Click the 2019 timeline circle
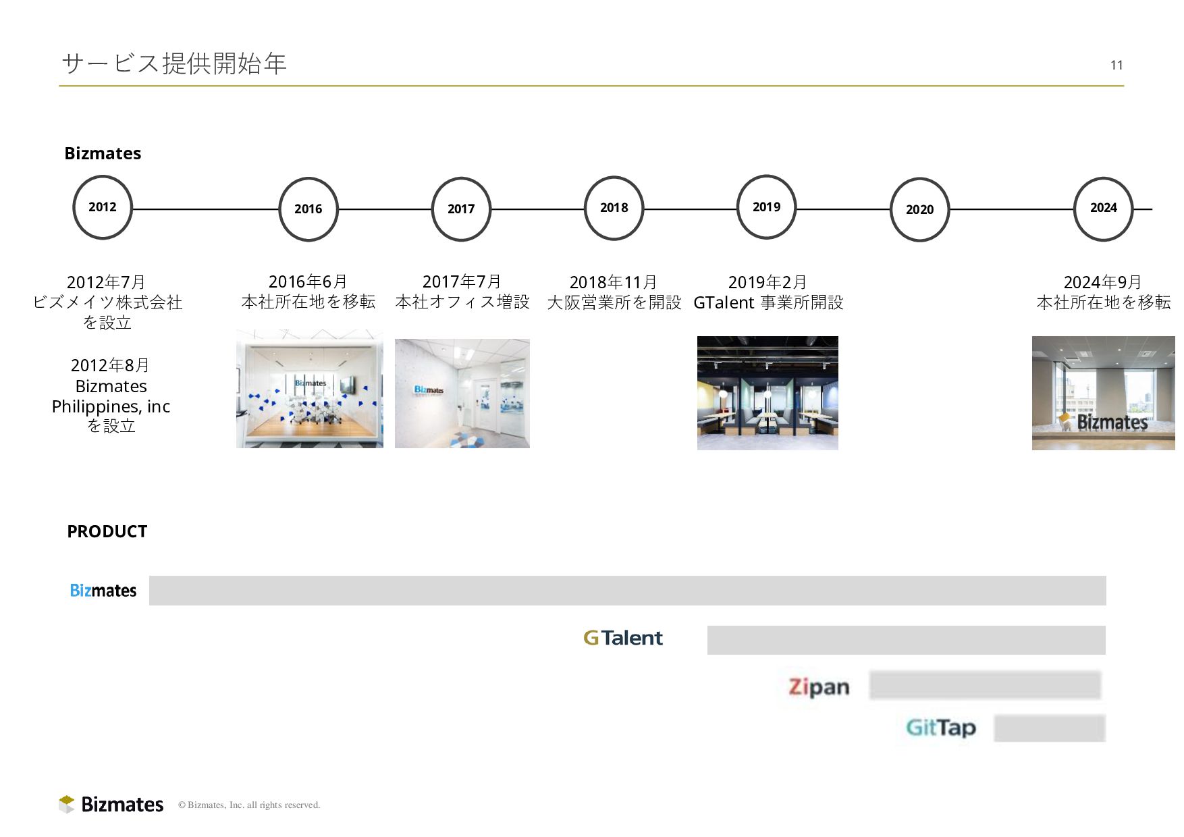Viewport: 1184px width, 837px height. [766, 207]
